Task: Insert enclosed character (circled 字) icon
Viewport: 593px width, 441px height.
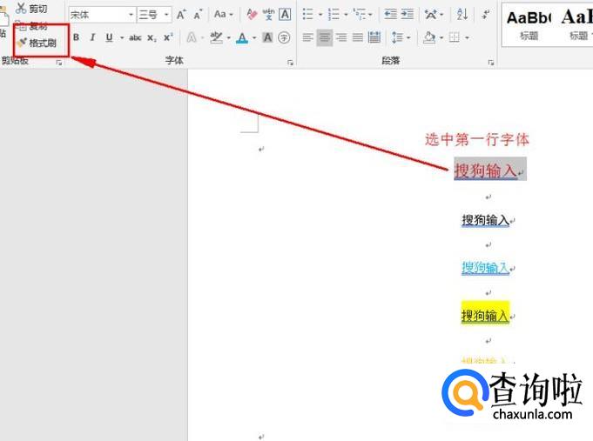Action: (x=284, y=37)
